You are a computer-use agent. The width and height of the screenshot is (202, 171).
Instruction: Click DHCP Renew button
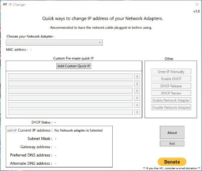171,93
